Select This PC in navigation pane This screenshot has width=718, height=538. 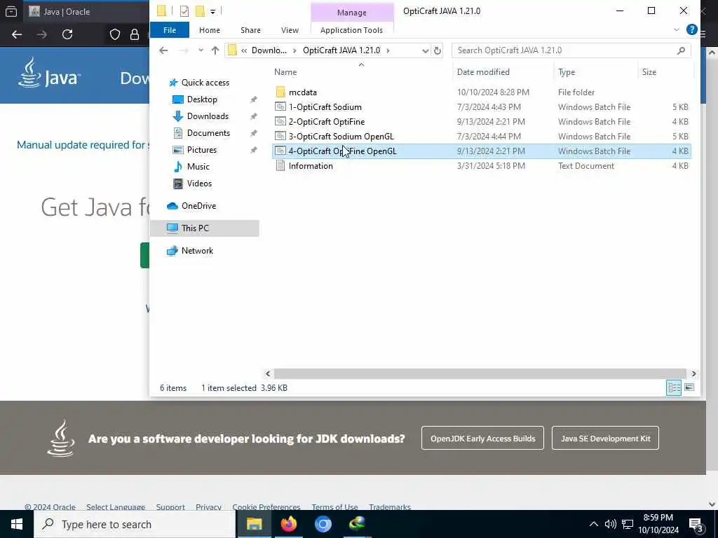205,228
